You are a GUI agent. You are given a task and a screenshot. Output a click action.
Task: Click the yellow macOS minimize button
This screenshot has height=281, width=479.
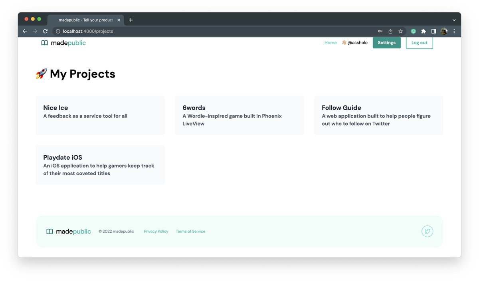(x=33, y=19)
